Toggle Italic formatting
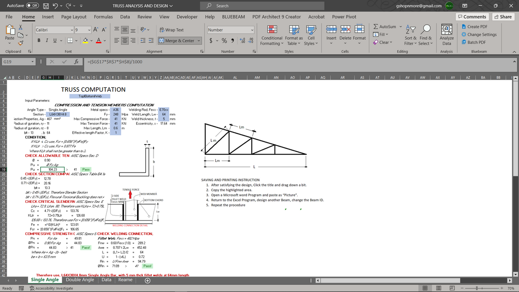Screen dimensions: 519x292 click(x=46, y=41)
